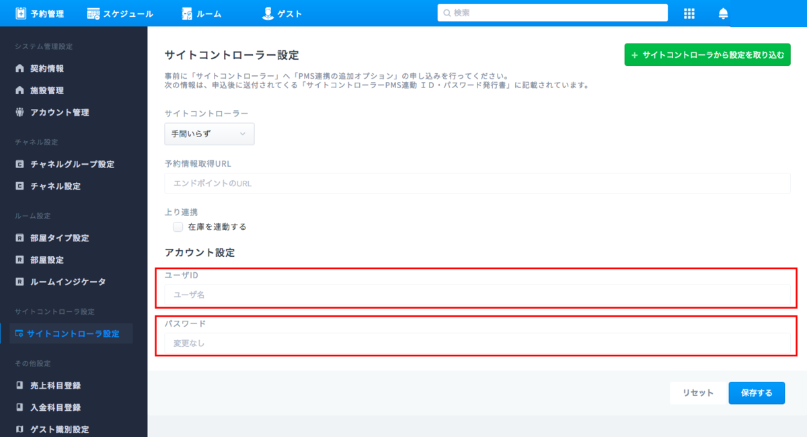Click the 予約情報取得URL input field

(x=477, y=184)
